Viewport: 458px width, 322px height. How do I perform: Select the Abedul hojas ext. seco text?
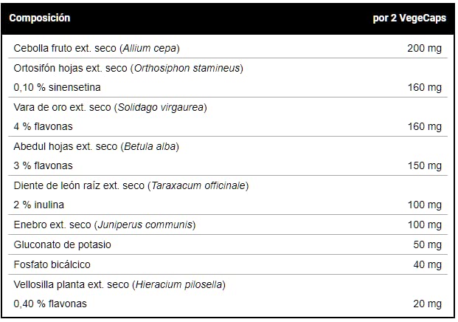(x=97, y=146)
